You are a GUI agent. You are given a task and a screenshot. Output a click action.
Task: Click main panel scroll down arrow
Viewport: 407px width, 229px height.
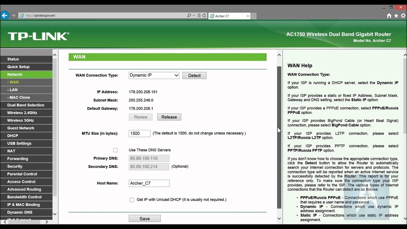(279, 219)
